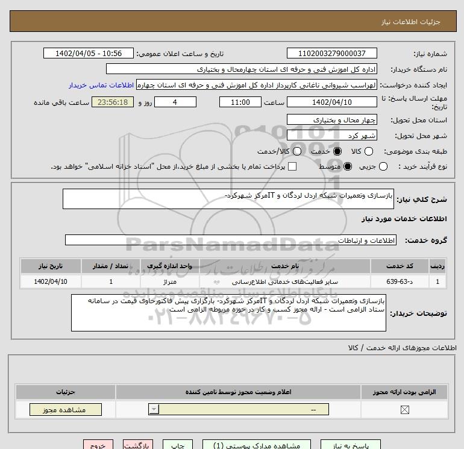Screen dimensions: 464x449
Task: Click service name سایر فعالیت‌های خدماتی اطلاع‌رسانی
Action: 285,281
